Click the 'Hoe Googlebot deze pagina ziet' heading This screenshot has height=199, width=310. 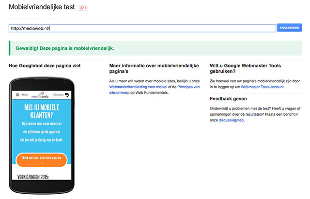(45, 66)
